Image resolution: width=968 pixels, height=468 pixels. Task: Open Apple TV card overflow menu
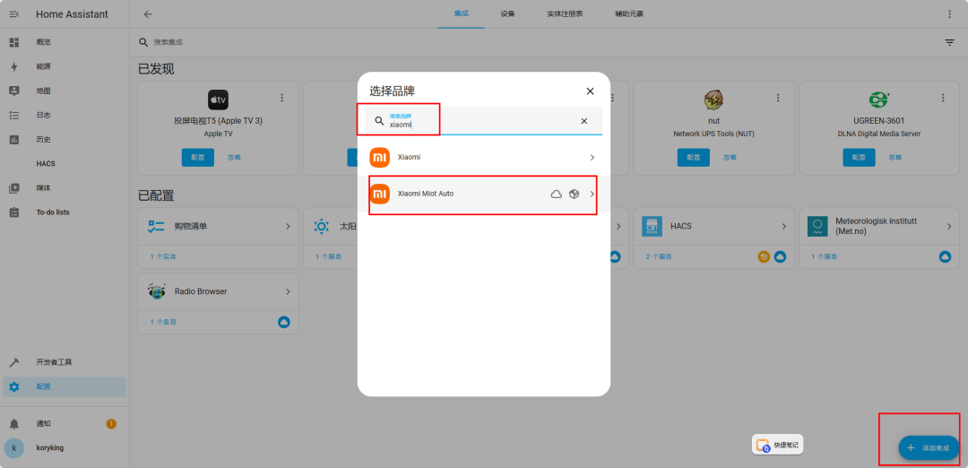[282, 98]
